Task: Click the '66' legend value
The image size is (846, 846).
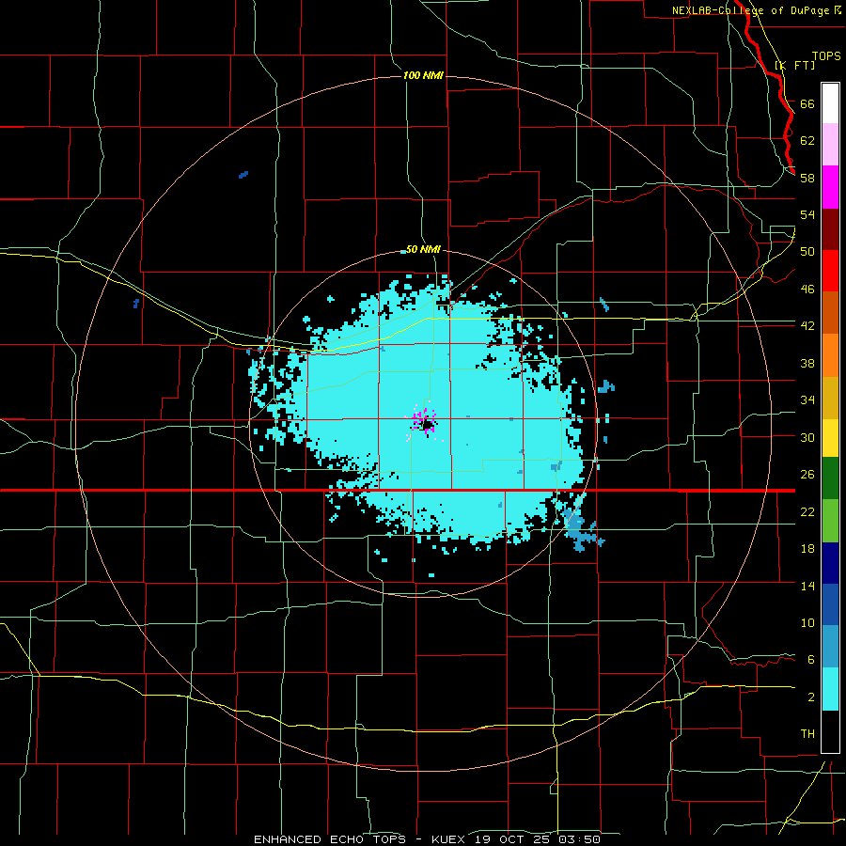Action: coord(807,103)
